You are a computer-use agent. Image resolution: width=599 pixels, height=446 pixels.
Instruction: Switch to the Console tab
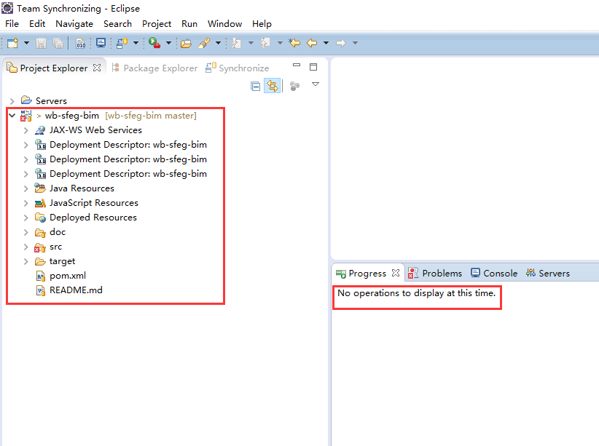494,273
